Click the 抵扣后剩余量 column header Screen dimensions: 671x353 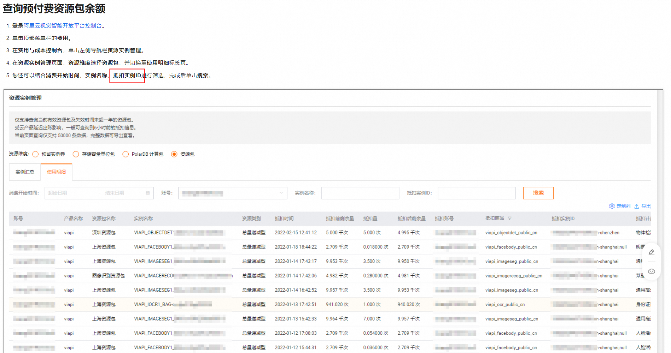[412, 219]
